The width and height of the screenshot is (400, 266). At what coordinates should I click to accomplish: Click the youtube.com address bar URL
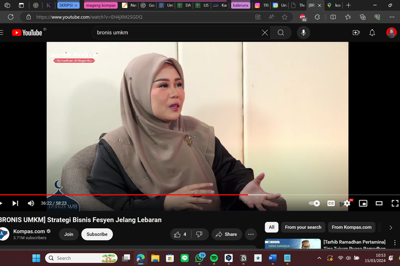[89, 17]
